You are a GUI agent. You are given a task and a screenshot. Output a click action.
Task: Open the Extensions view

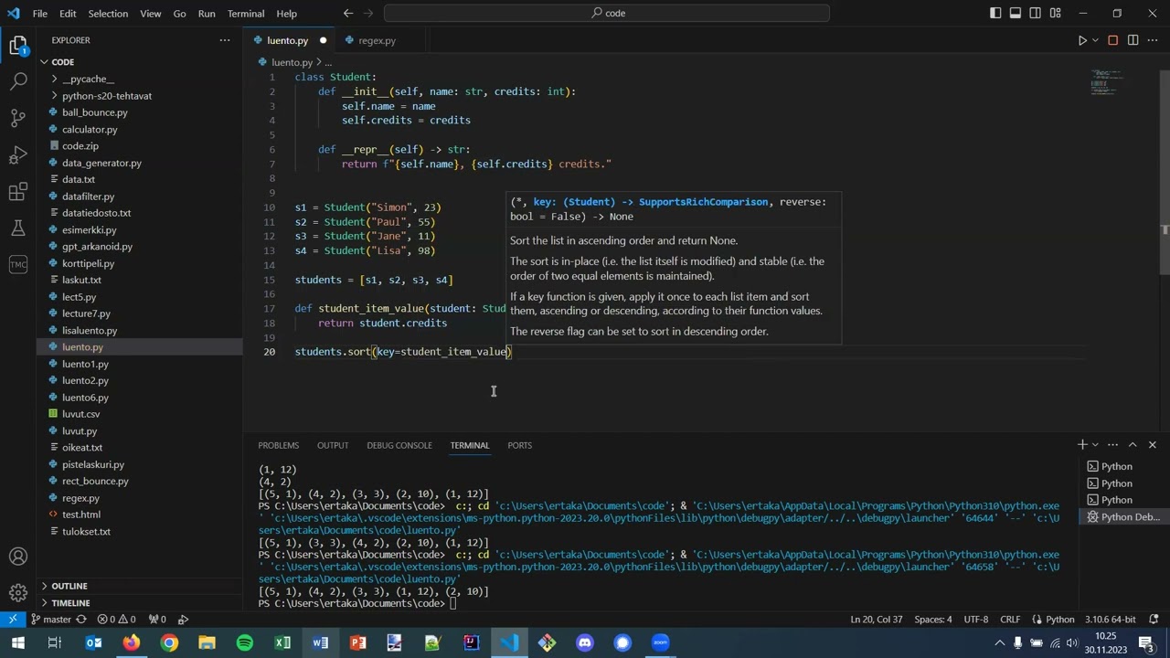pyautogui.click(x=18, y=191)
